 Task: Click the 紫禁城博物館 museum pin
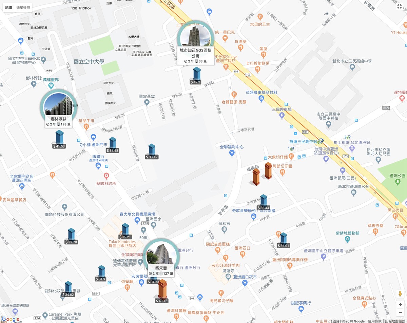(347, 239)
